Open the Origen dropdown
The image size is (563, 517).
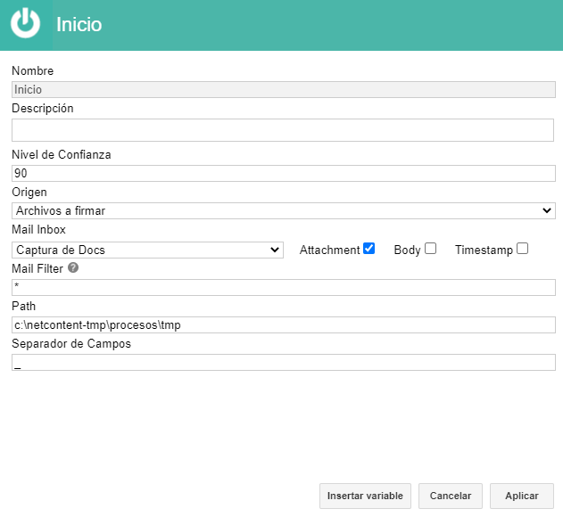(x=284, y=210)
